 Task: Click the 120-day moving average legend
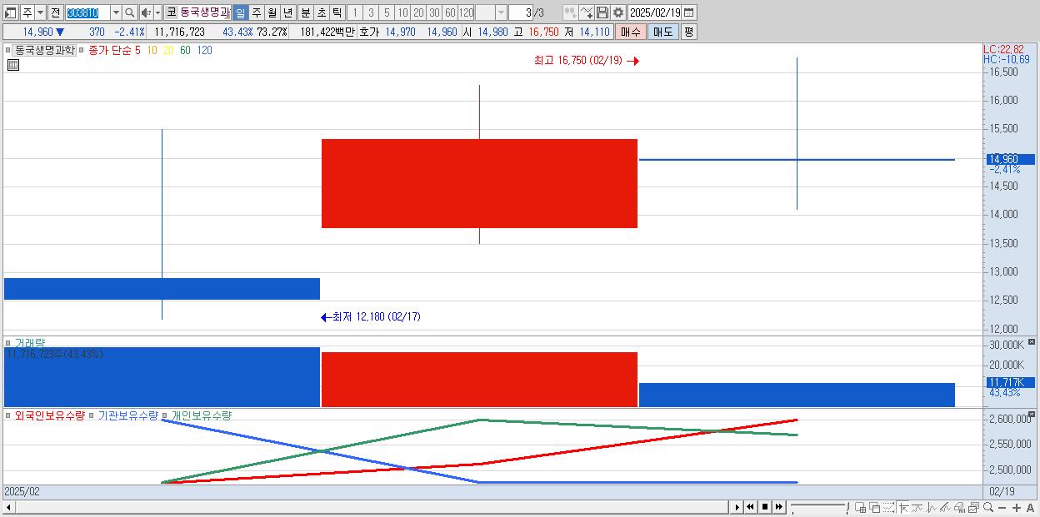tap(204, 50)
